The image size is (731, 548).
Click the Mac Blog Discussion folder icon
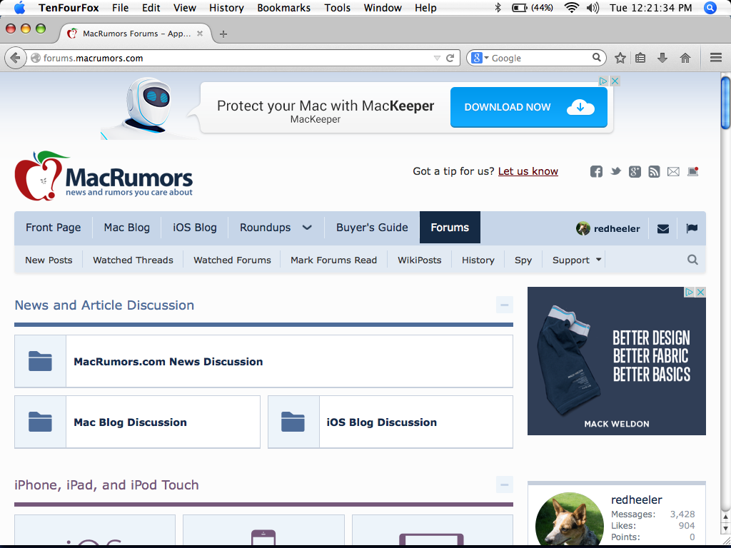click(x=40, y=422)
